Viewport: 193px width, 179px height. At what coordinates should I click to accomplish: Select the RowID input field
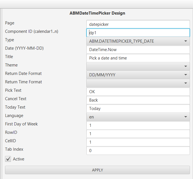[138, 134]
